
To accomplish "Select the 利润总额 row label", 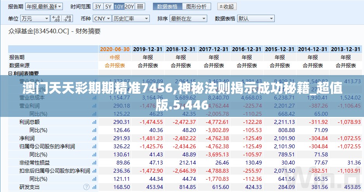I will 29,122.
